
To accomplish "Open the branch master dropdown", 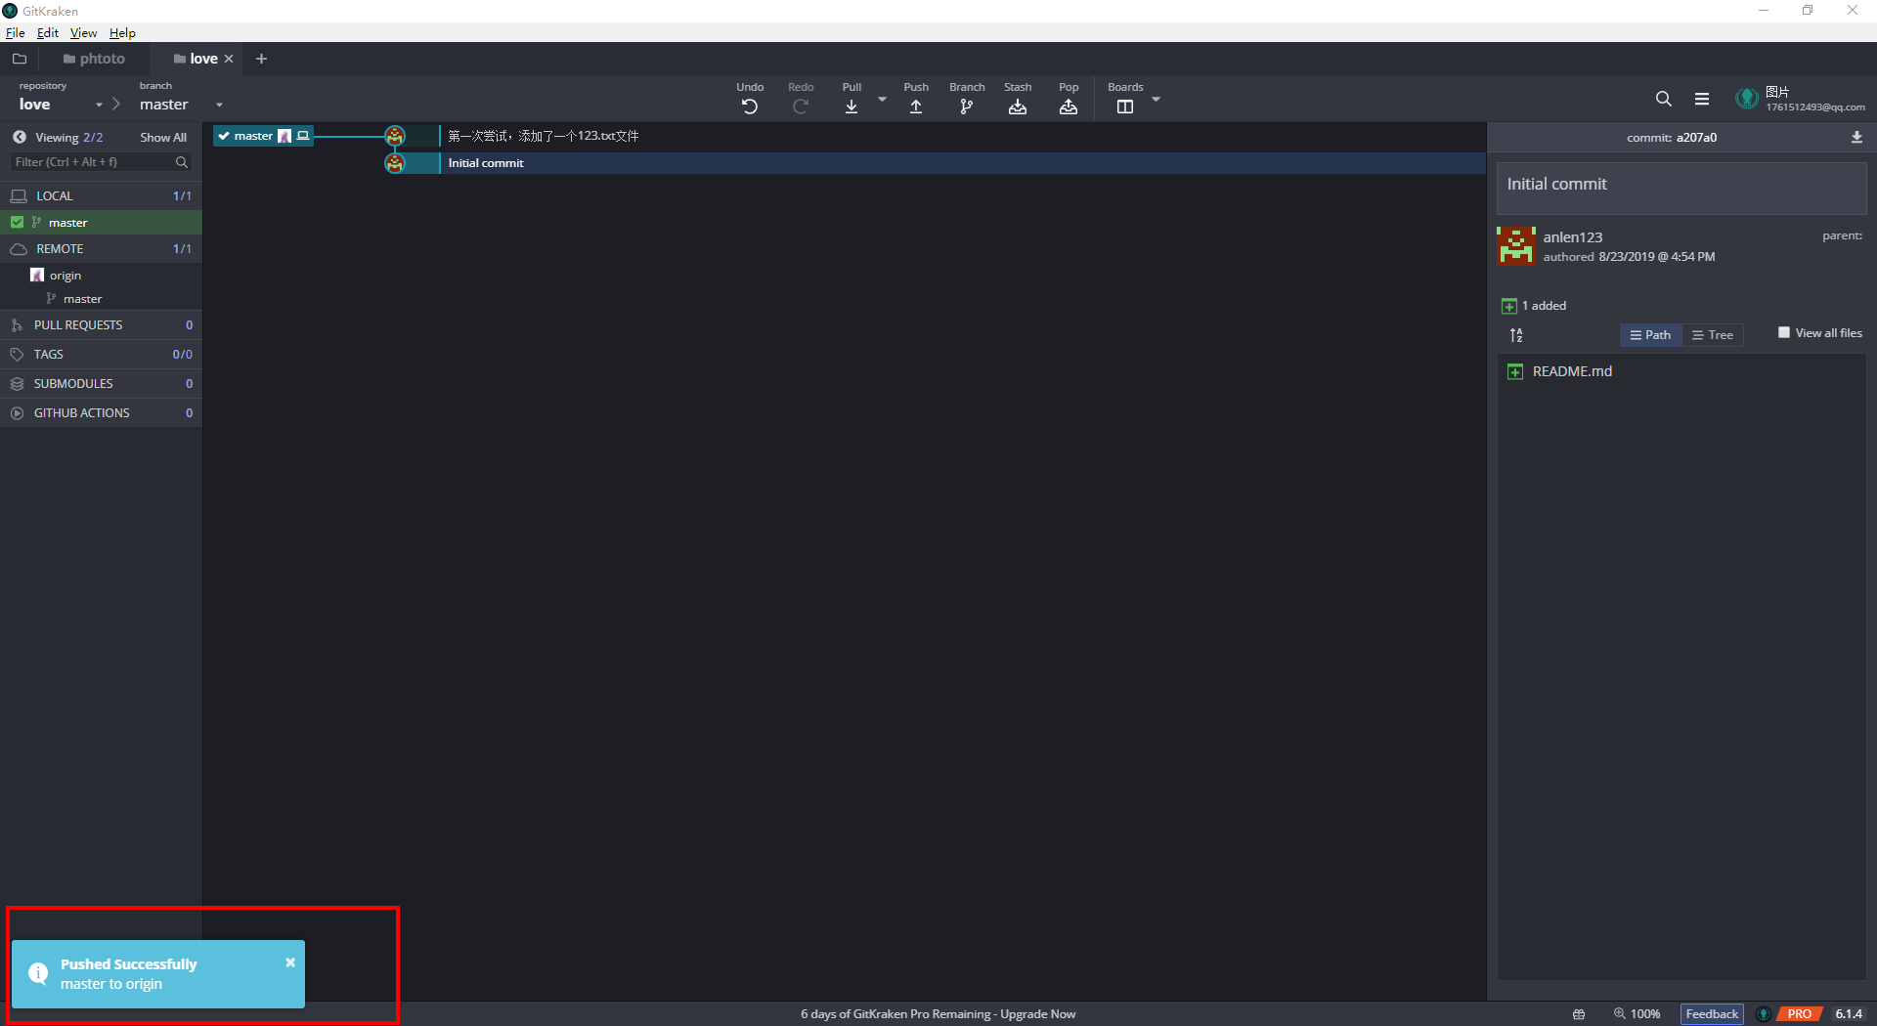I will click(219, 105).
